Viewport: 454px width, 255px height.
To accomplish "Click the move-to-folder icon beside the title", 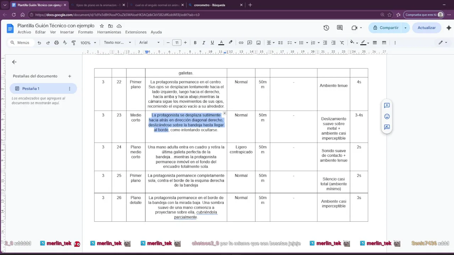I will [x=110, y=26].
